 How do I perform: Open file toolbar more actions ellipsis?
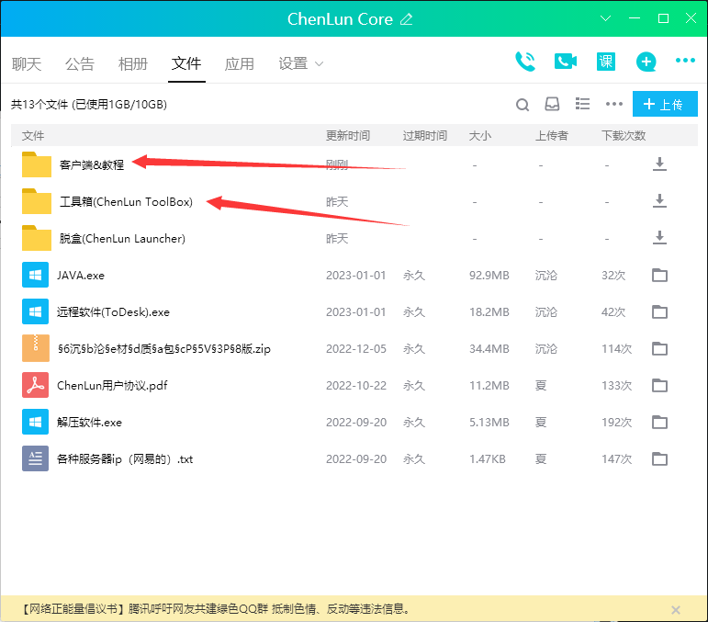(614, 104)
